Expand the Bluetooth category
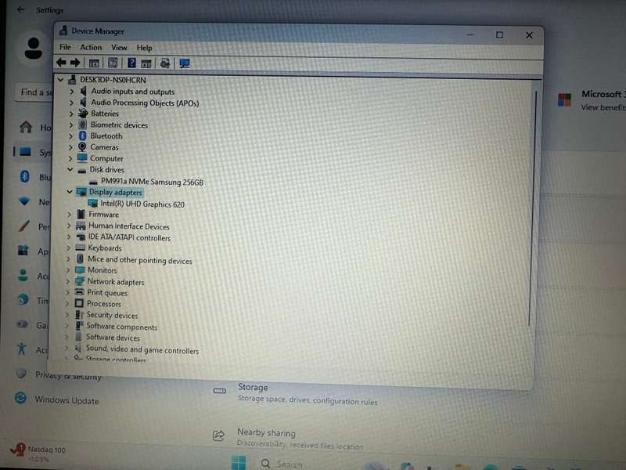 coord(71,136)
